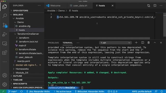Viewport: 166px width, 93px height.
Task: Click into the terminal prompt input
Action: (82, 88)
